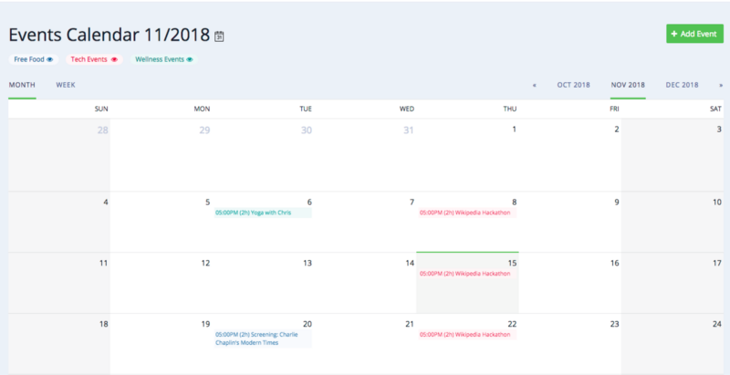Click the Events Calendar 11/2018 heading

click(x=109, y=36)
